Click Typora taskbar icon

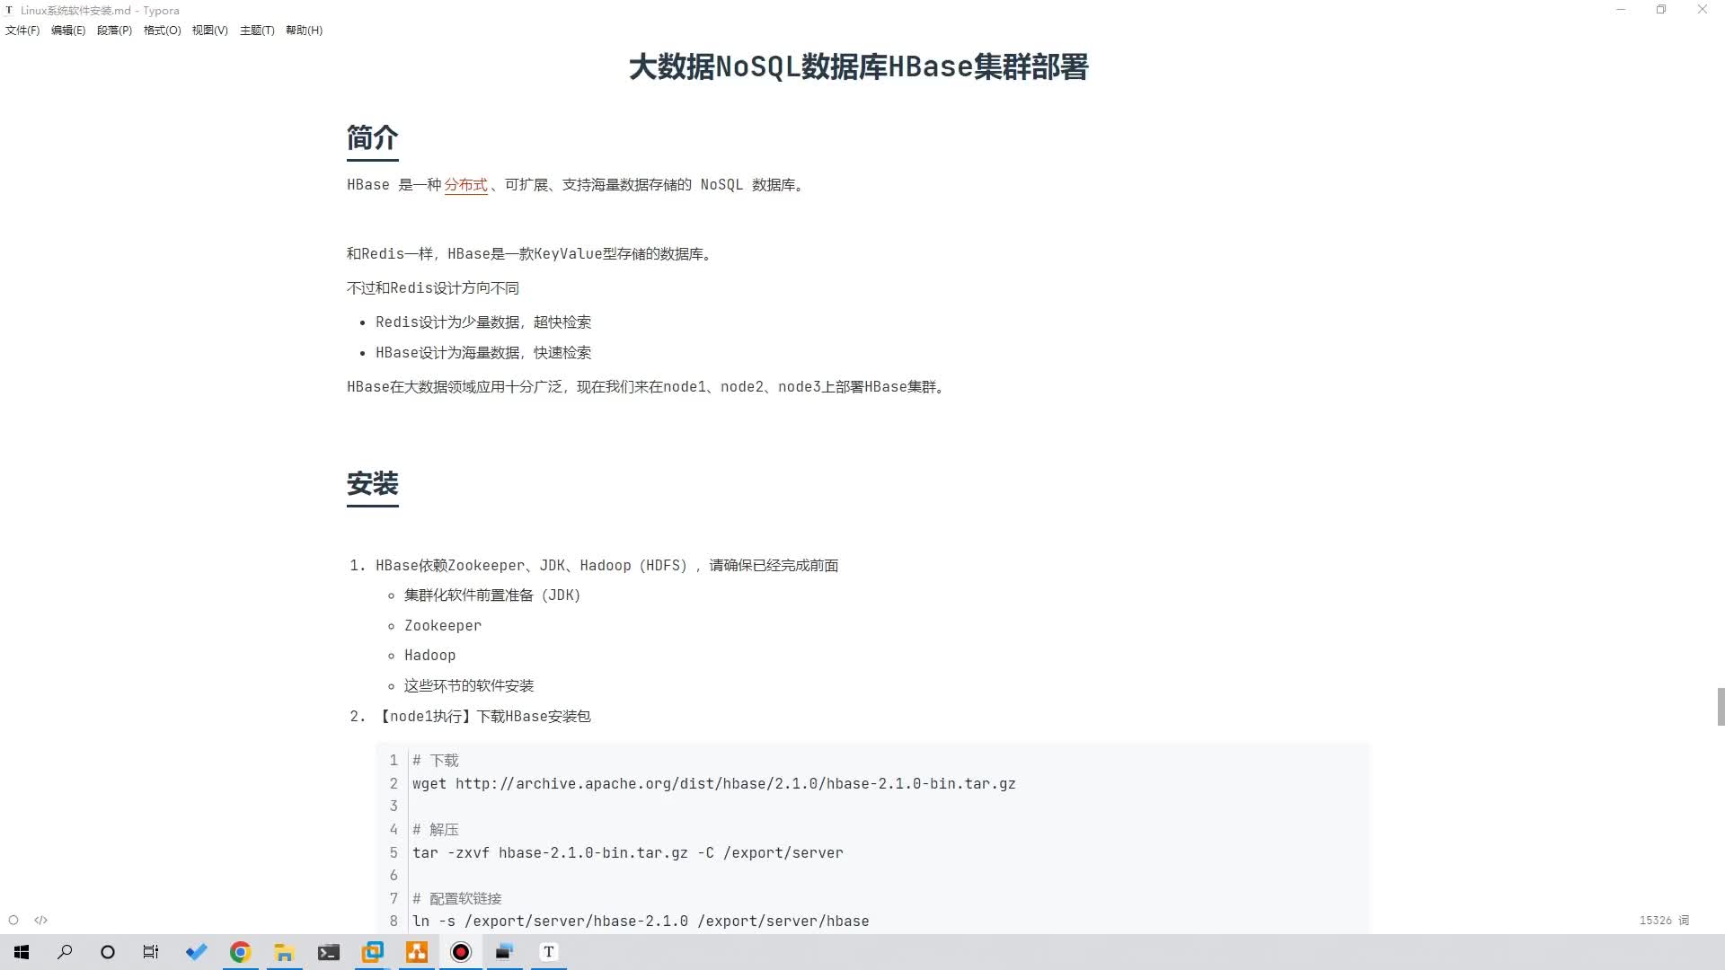click(x=547, y=951)
